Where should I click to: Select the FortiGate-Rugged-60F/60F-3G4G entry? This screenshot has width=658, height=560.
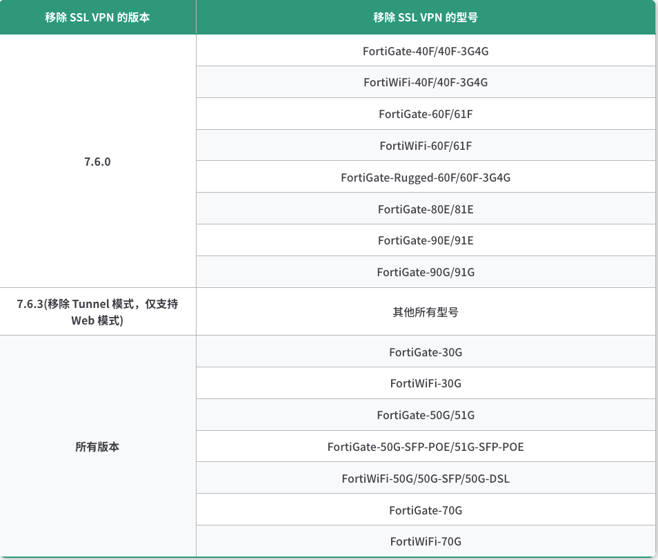pos(426,177)
